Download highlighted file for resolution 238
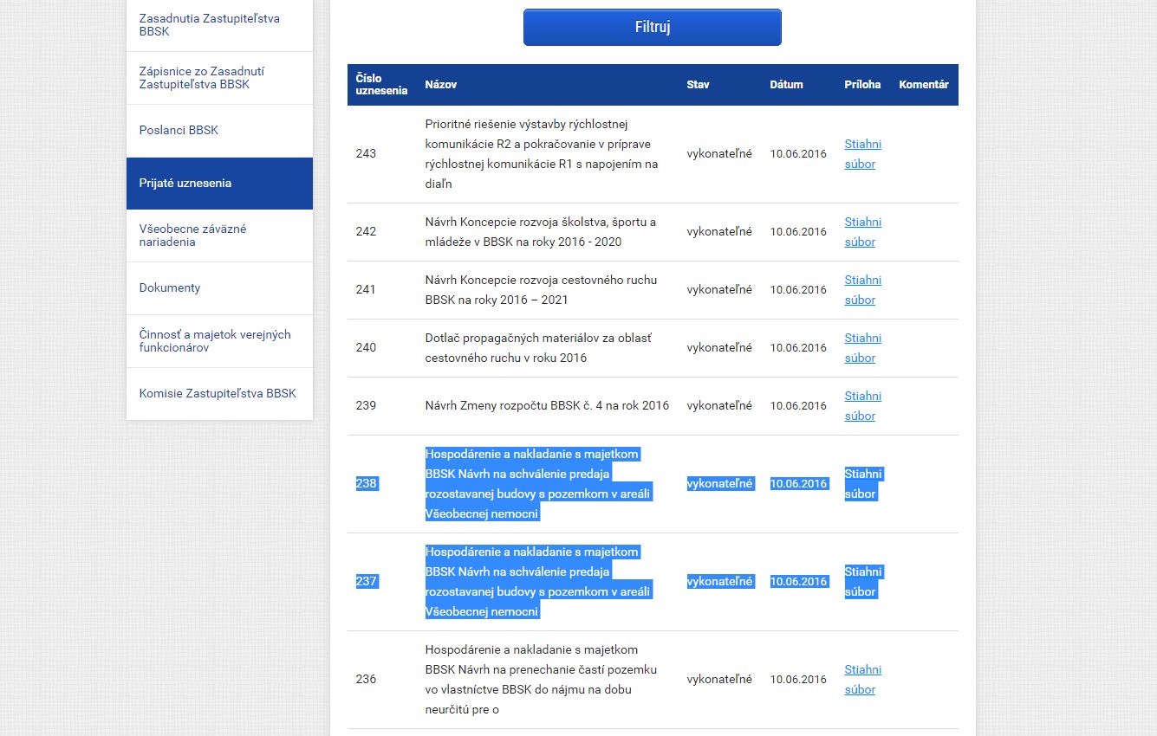The width and height of the screenshot is (1157, 736). [862, 484]
